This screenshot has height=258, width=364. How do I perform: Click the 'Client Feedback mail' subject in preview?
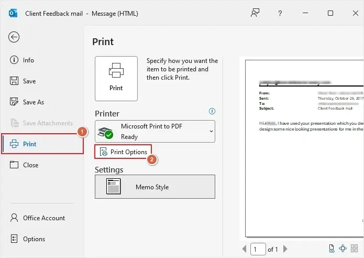(335, 109)
